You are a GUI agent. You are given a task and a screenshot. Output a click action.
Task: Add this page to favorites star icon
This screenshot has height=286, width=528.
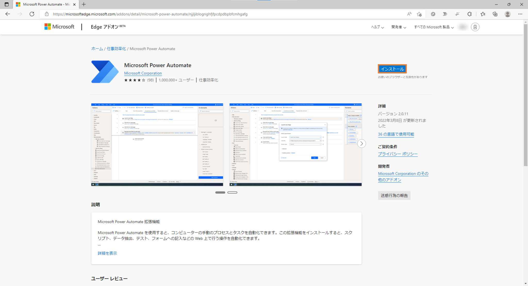coord(419,14)
